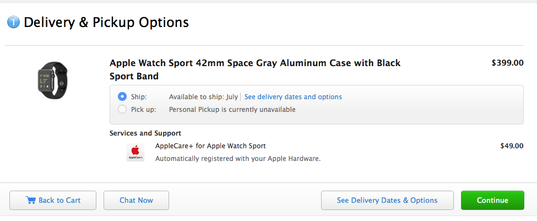
Task: Click the shopping cart icon
Action: click(x=31, y=200)
